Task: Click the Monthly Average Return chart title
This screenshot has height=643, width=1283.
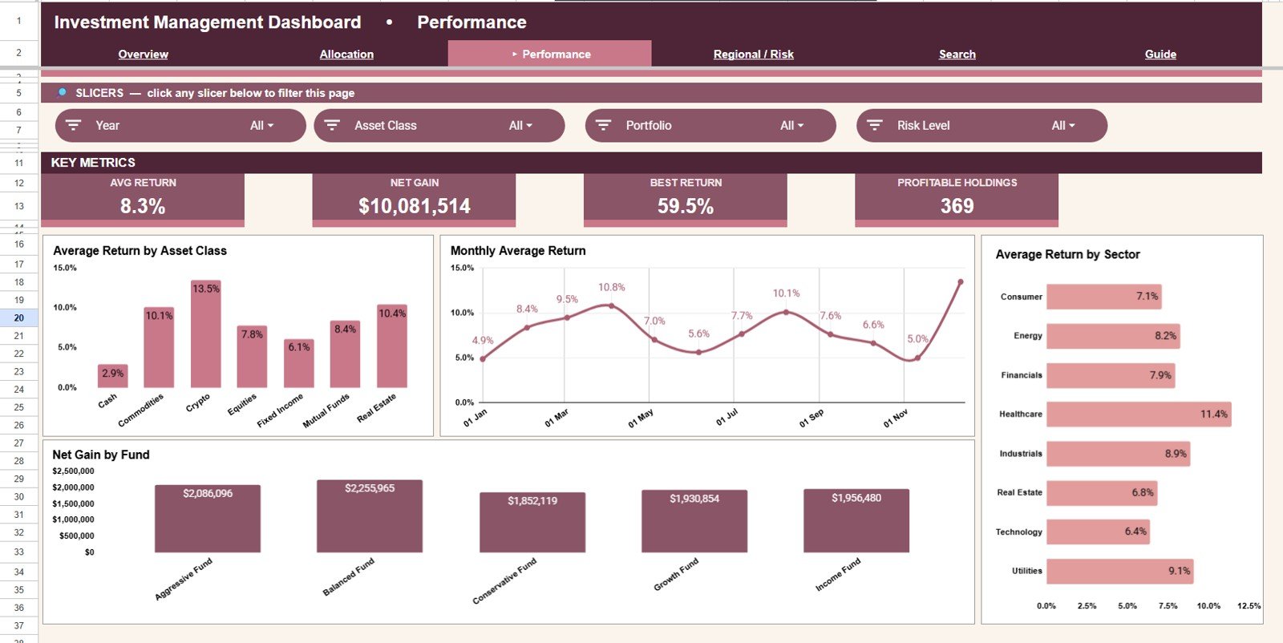Action: click(x=518, y=251)
